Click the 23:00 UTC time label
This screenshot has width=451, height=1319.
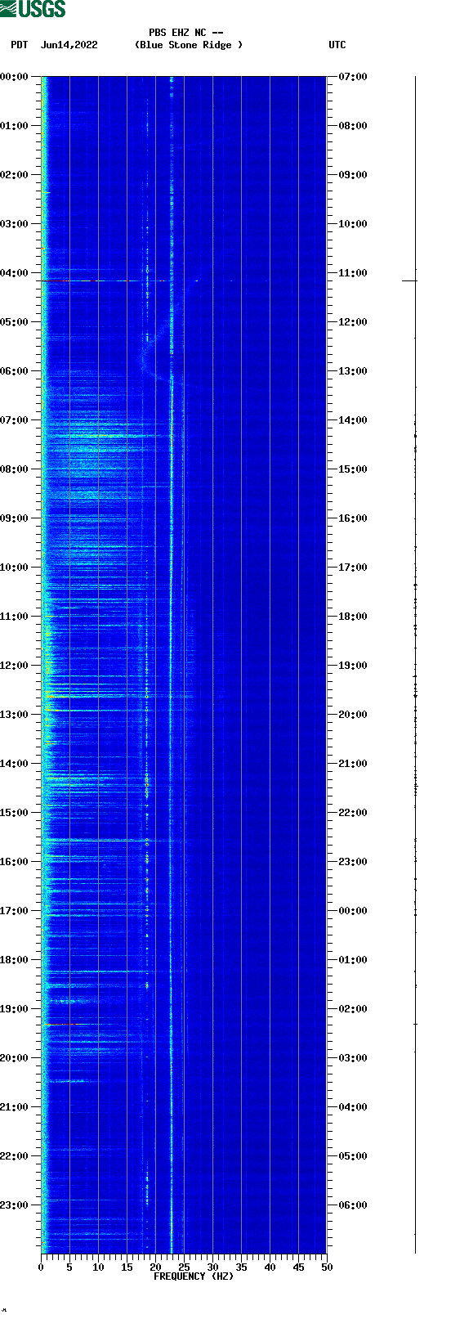click(x=353, y=862)
